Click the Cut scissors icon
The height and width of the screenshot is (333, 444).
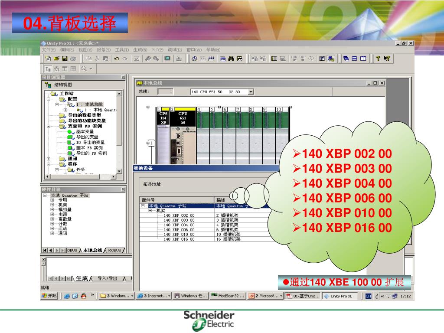(97, 59)
